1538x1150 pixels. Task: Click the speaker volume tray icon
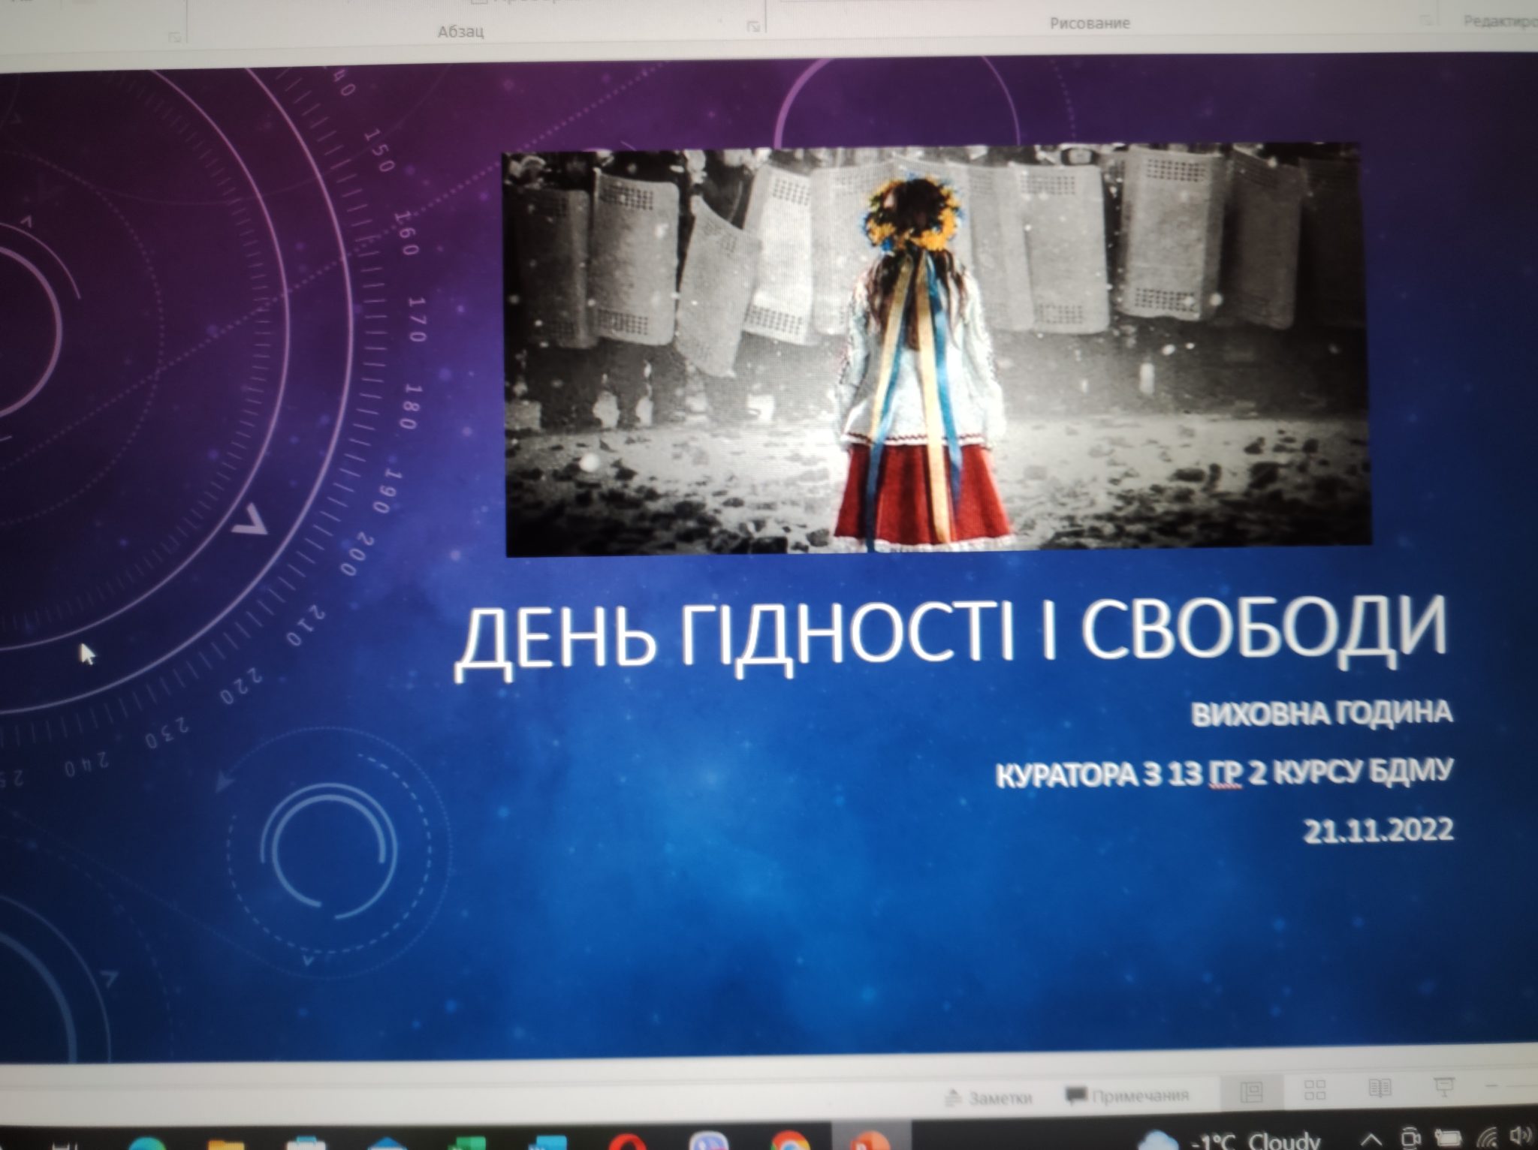pos(1521,1135)
